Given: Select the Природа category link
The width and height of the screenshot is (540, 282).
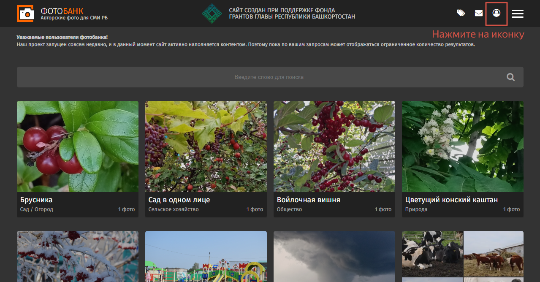Looking at the screenshot, I should [x=416, y=209].
